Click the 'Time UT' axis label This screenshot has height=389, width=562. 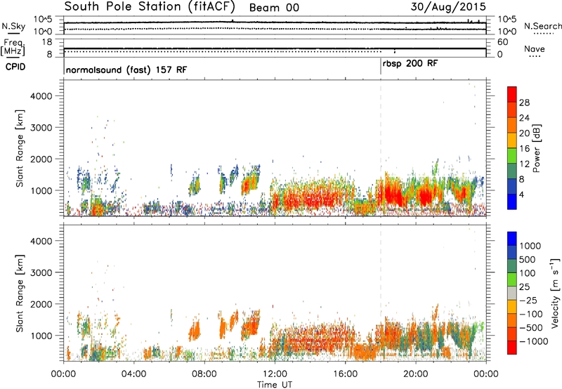tap(275, 385)
